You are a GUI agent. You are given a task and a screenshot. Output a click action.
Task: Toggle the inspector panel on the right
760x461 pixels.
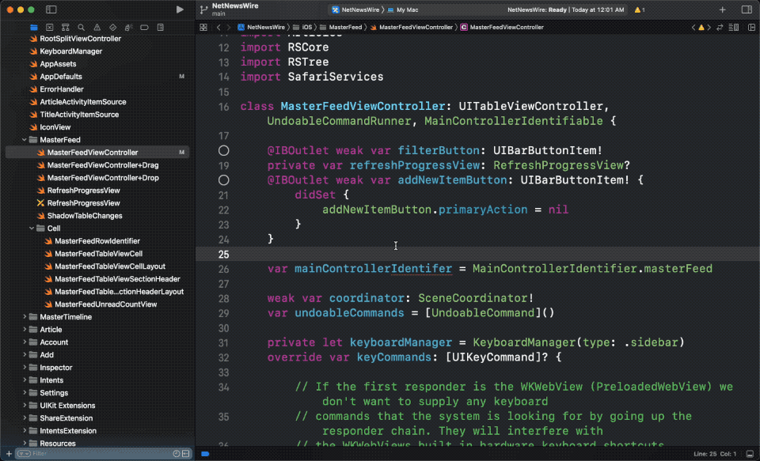(746, 9)
